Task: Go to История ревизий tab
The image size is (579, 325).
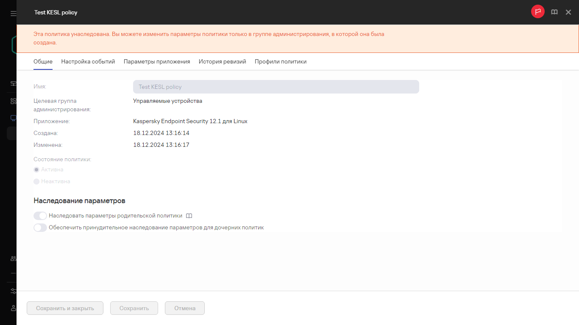Action: [x=222, y=61]
